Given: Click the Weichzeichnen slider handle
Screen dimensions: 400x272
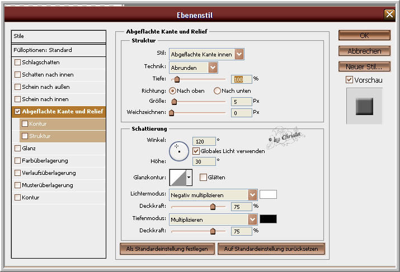Looking at the screenshot, I should pos(171,113).
